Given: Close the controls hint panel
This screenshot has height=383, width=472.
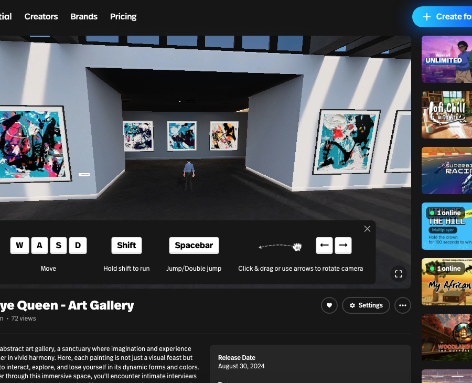Looking at the screenshot, I should point(367,229).
